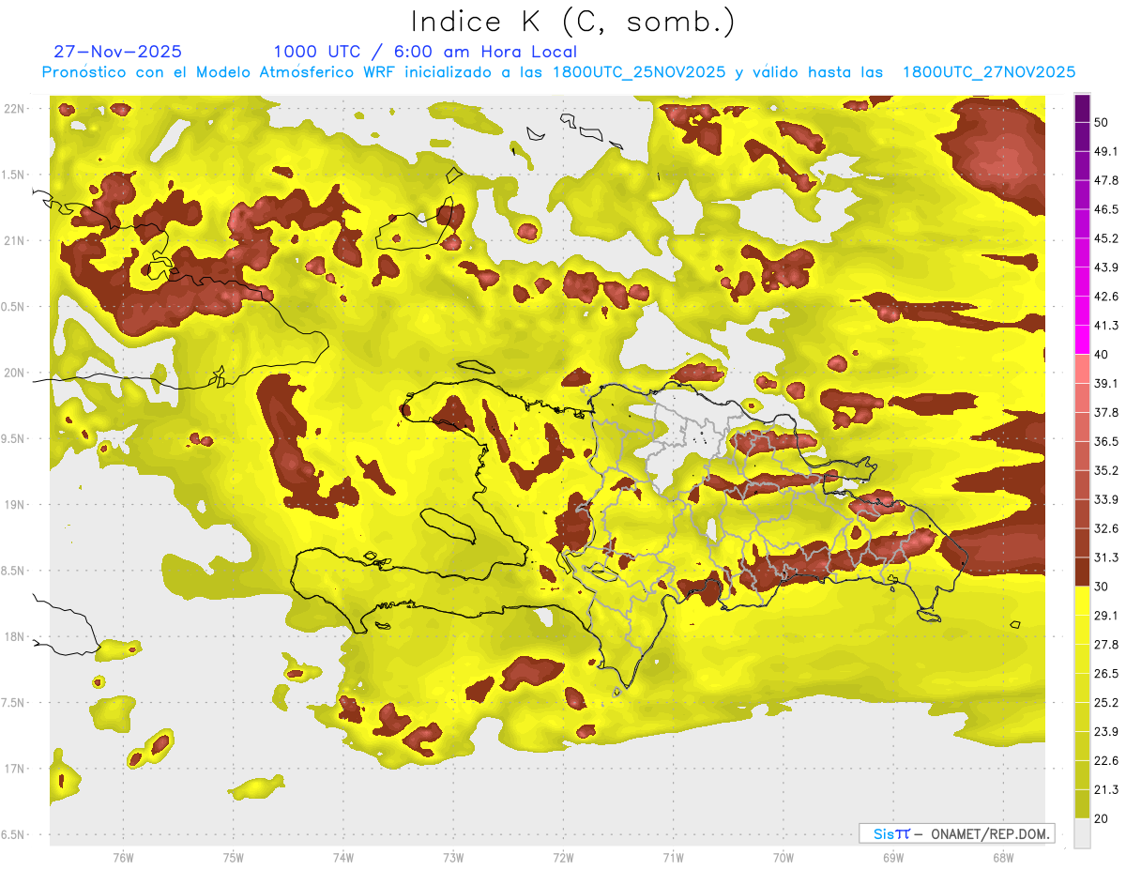Click the '32.6' value on the color scale
1126x870 pixels.
tap(1106, 529)
